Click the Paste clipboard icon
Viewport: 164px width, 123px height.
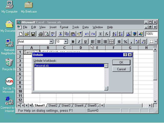coord(73,34)
